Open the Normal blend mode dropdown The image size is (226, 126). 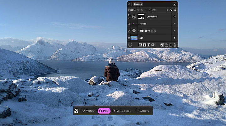tap(158, 10)
